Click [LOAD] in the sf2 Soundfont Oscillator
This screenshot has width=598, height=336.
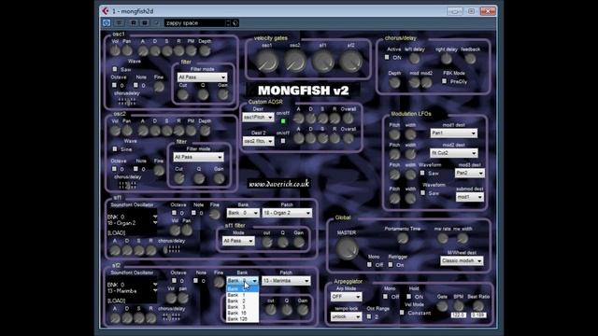coord(116,301)
